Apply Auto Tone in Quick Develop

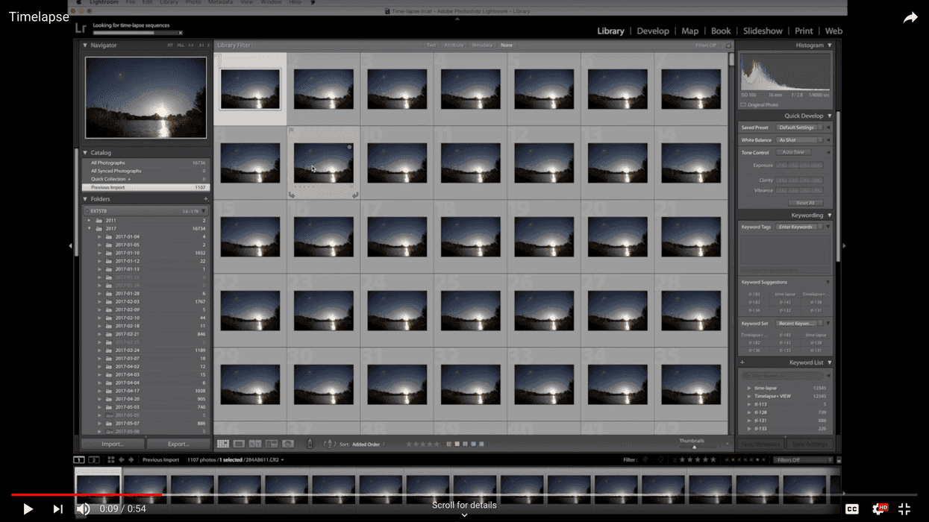pyautogui.click(x=793, y=153)
